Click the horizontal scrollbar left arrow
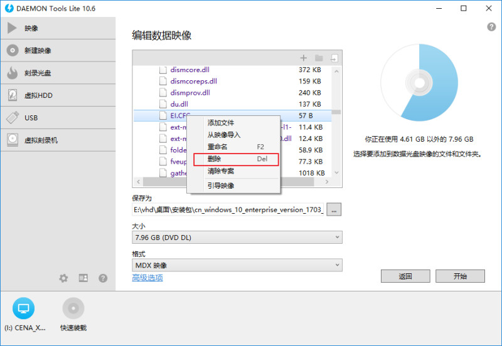 tap(138, 182)
